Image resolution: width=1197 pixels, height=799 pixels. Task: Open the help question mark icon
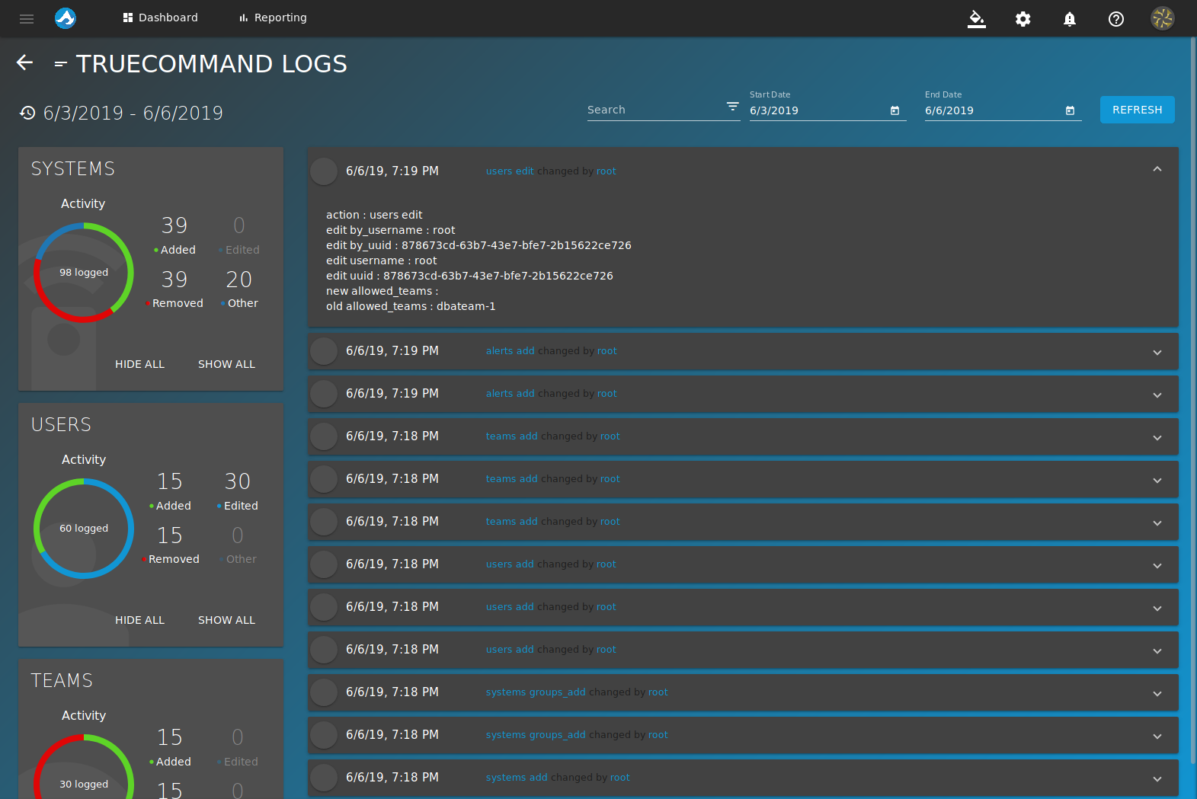1115,18
